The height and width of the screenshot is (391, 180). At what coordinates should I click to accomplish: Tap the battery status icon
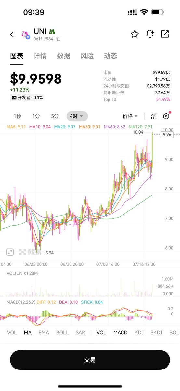click(158, 12)
